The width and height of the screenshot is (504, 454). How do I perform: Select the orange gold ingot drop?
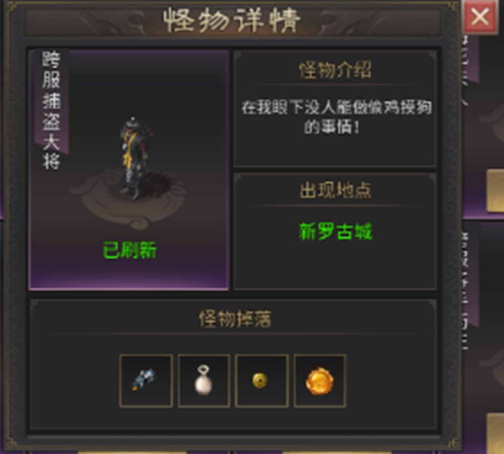point(320,381)
